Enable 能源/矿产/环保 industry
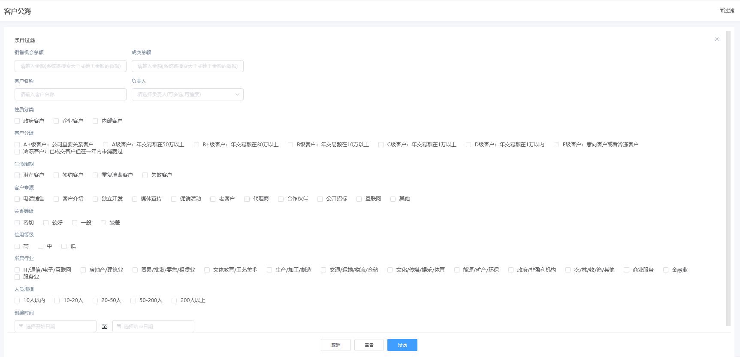740x357 pixels. tap(457, 270)
